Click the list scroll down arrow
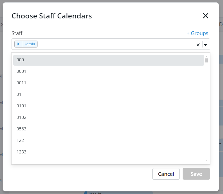The height and width of the screenshot is (194, 223). (x=206, y=160)
